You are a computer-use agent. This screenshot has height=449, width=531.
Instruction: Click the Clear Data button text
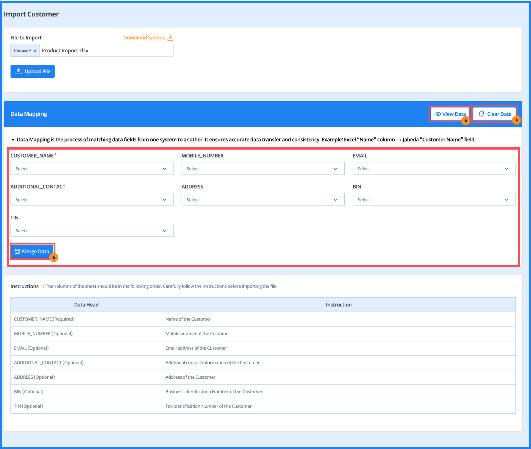point(499,114)
